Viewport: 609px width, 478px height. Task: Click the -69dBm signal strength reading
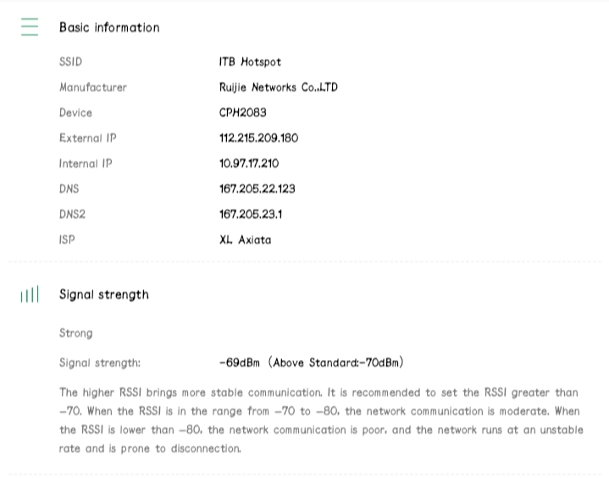tap(239, 363)
